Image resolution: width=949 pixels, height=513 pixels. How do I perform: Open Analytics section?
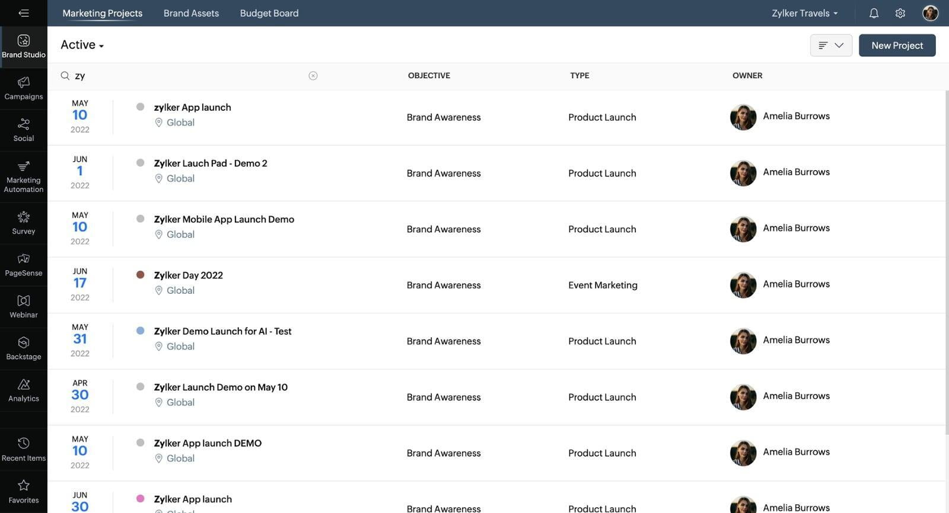(24, 391)
